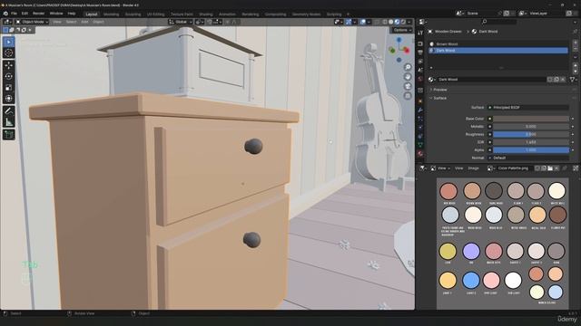Open the File menu
Screen dimensions: 581x326
15,14
